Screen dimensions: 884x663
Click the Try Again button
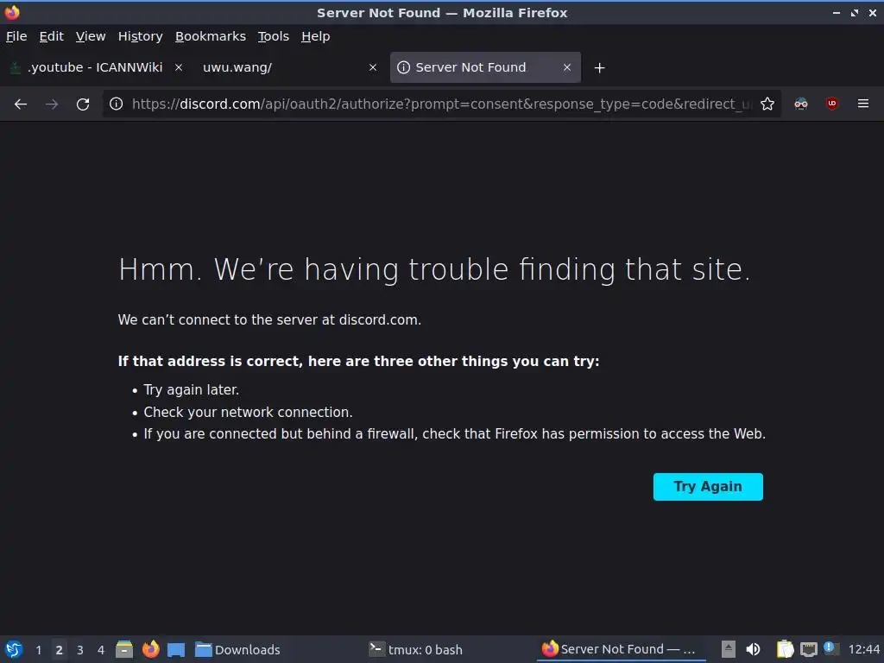(x=708, y=487)
